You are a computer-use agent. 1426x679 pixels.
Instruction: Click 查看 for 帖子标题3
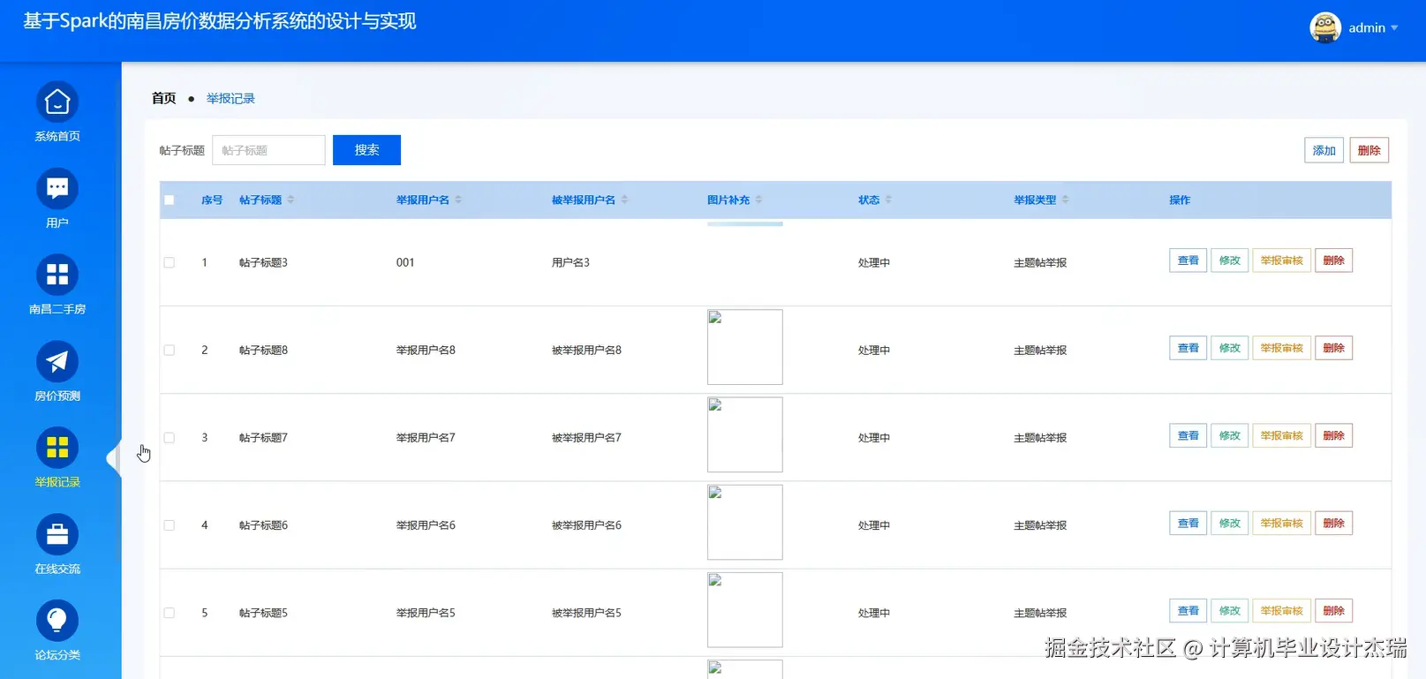[1188, 260]
